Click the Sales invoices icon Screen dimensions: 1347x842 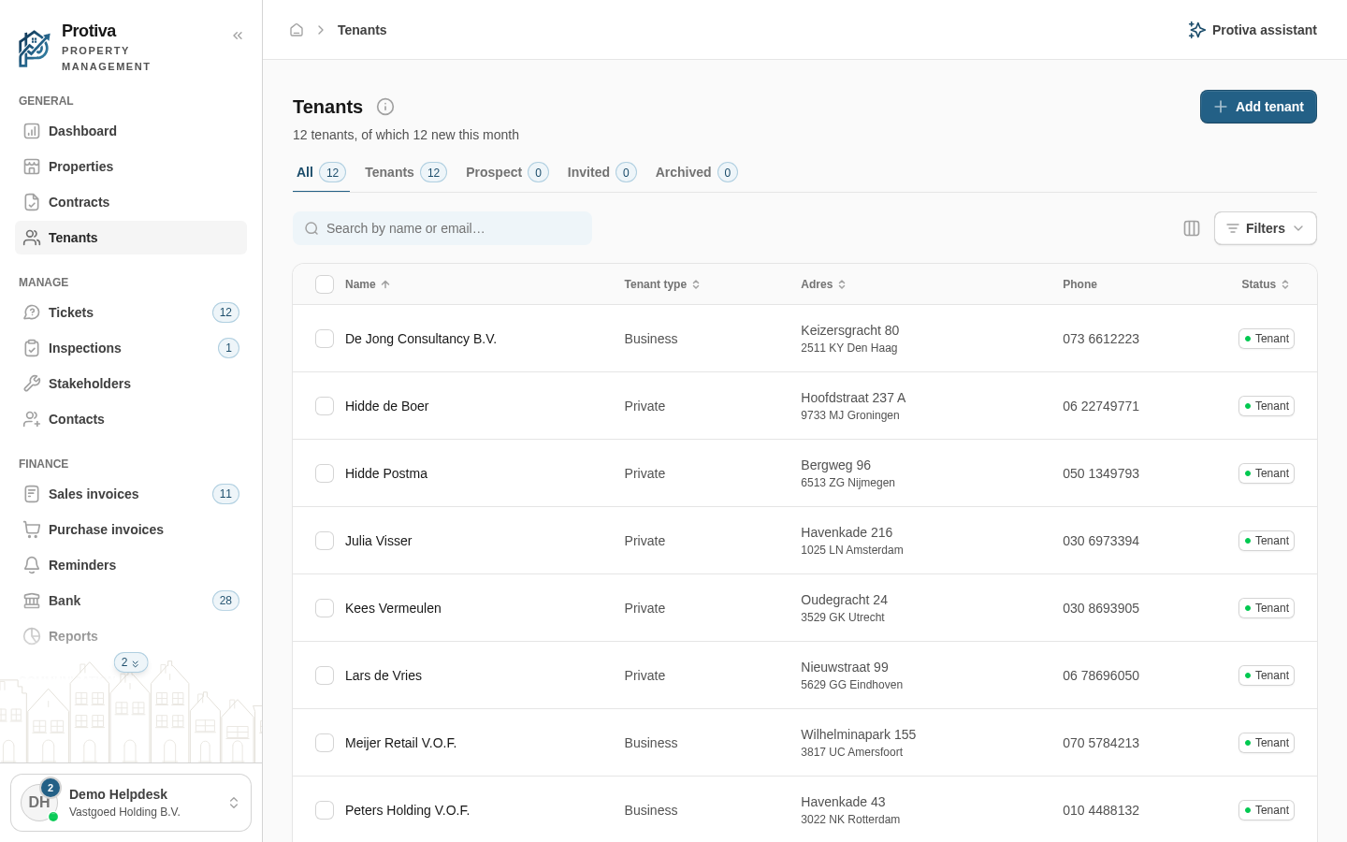coord(32,494)
